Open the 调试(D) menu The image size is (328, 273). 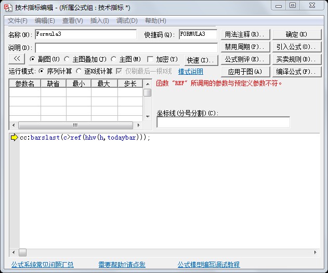click(x=127, y=21)
